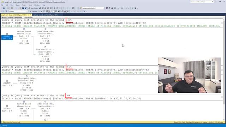Screen dimensions: 226x127
Task: Click the available databases icon left of master
Action: (x=7, y=11)
